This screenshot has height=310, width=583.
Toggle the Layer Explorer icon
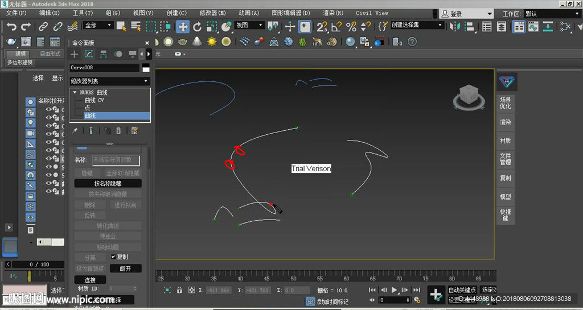tap(501, 27)
